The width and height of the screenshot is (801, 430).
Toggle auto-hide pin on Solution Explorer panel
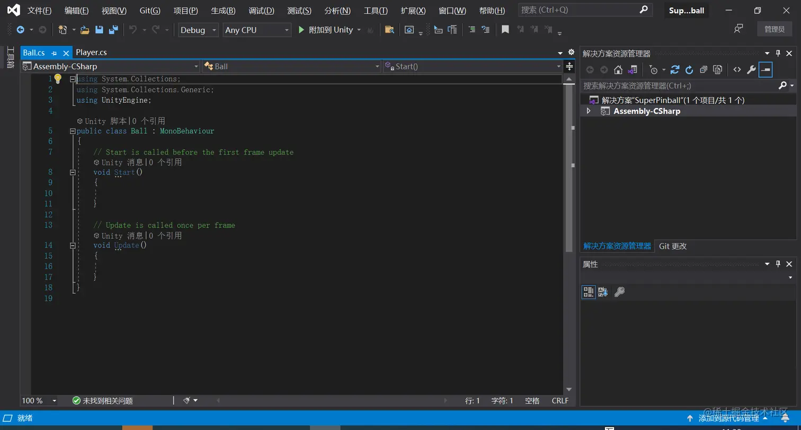click(x=778, y=53)
